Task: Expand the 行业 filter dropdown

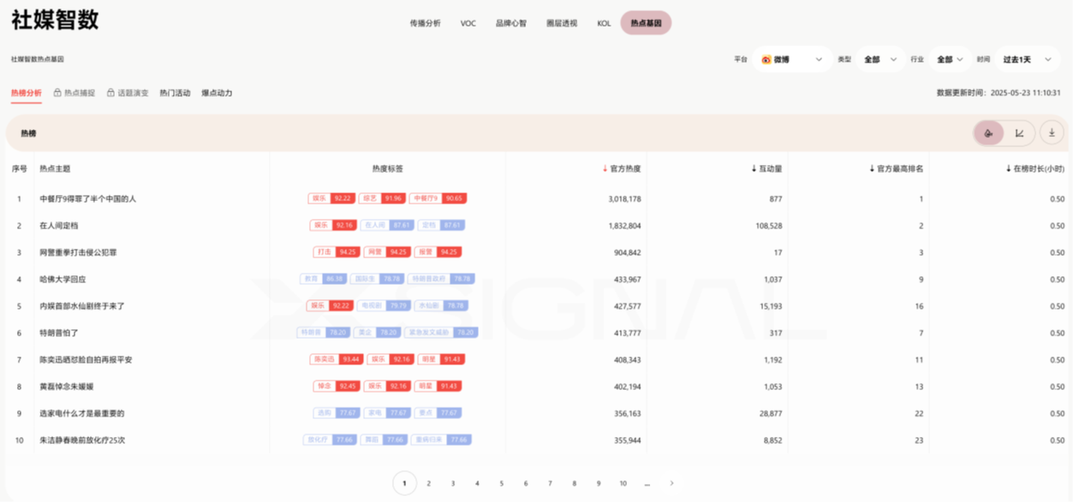Action: click(959, 60)
